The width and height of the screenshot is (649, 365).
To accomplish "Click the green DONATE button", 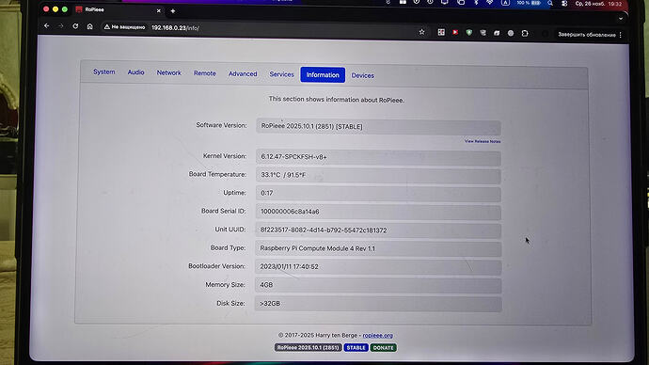I will click(x=383, y=348).
